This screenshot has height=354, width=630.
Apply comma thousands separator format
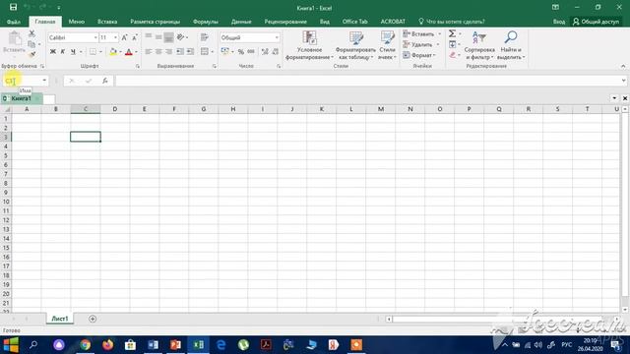(251, 52)
